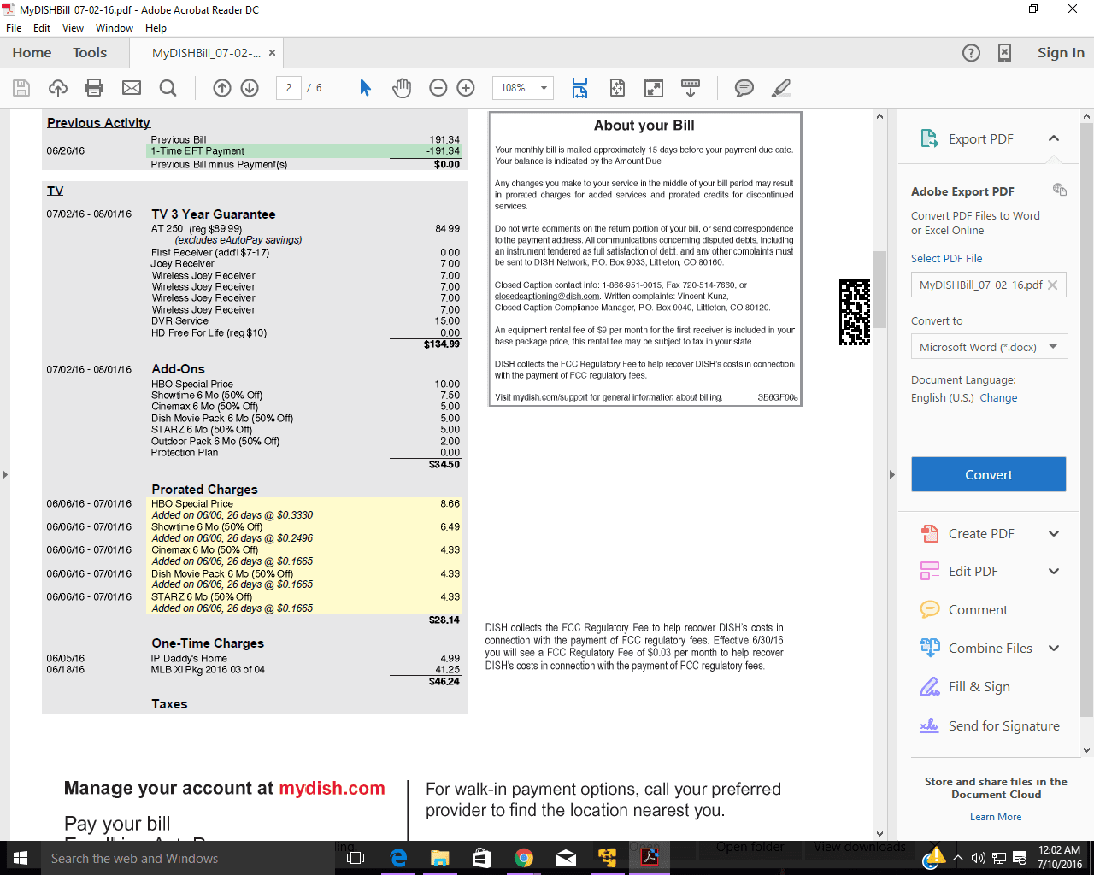The image size is (1094, 875).
Task: Open the zoom level dropdown
Action: point(544,88)
